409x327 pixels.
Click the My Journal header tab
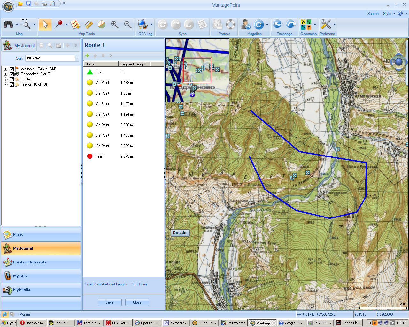[x=19, y=46]
